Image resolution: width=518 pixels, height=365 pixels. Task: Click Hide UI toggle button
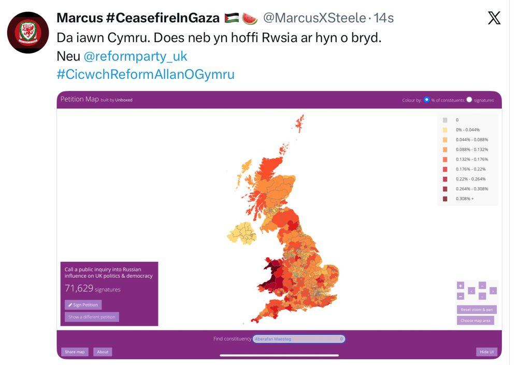pyautogui.click(x=486, y=352)
